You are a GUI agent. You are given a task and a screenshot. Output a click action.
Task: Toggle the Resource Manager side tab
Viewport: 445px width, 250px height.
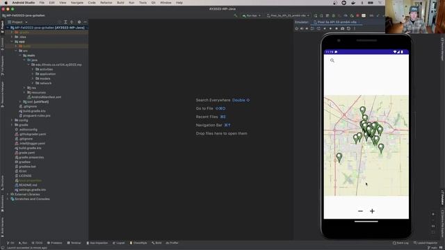click(x=2, y=94)
